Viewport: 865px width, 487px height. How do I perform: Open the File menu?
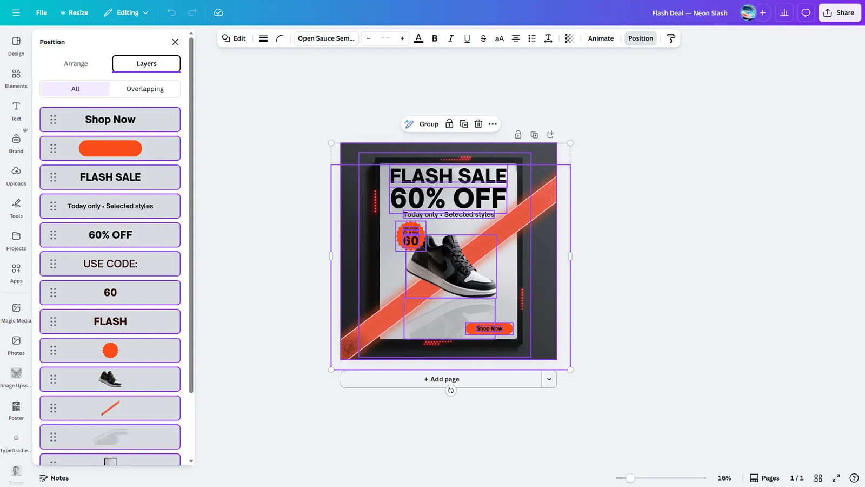tap(42, 12)
